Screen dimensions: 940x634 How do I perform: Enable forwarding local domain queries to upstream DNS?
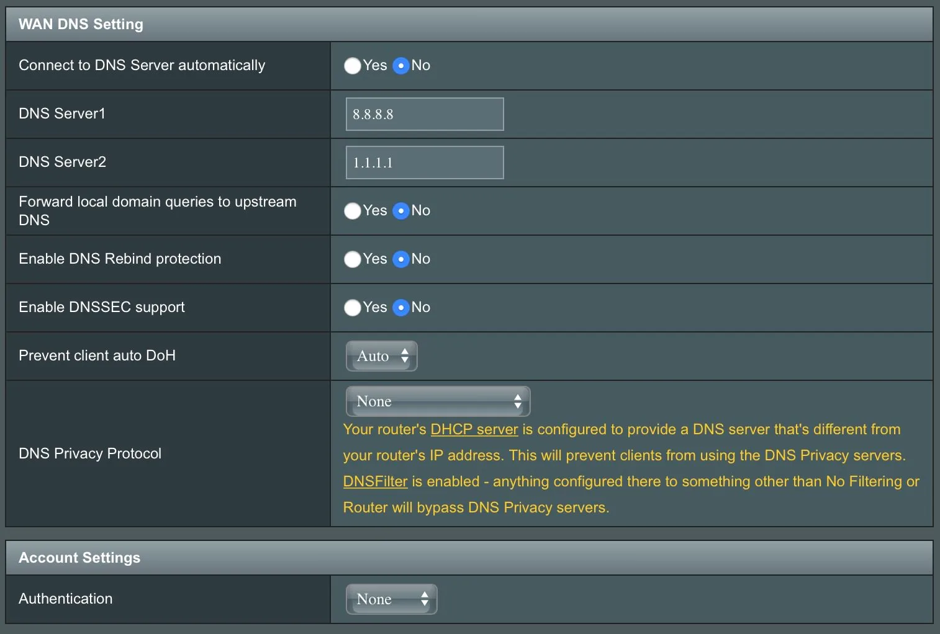pyautogui.click(x=352, y=211)
